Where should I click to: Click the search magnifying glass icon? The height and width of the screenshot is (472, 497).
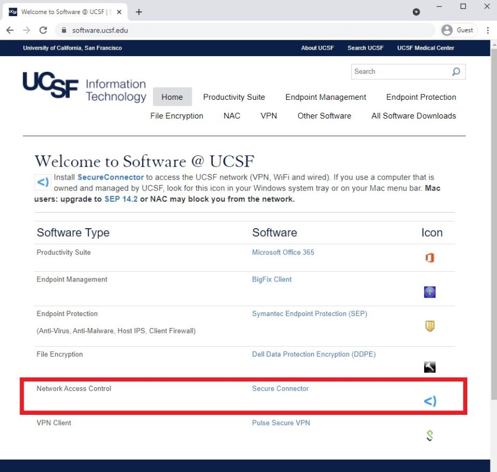pyautogui.click(x=456, y=72)
